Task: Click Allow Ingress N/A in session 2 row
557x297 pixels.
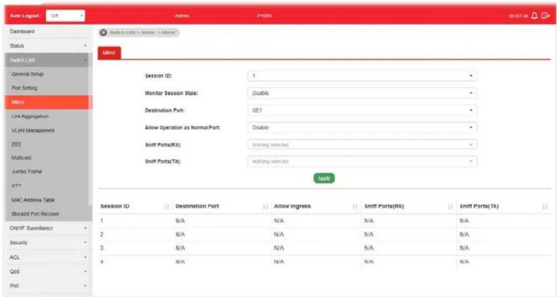Action: 279,234
